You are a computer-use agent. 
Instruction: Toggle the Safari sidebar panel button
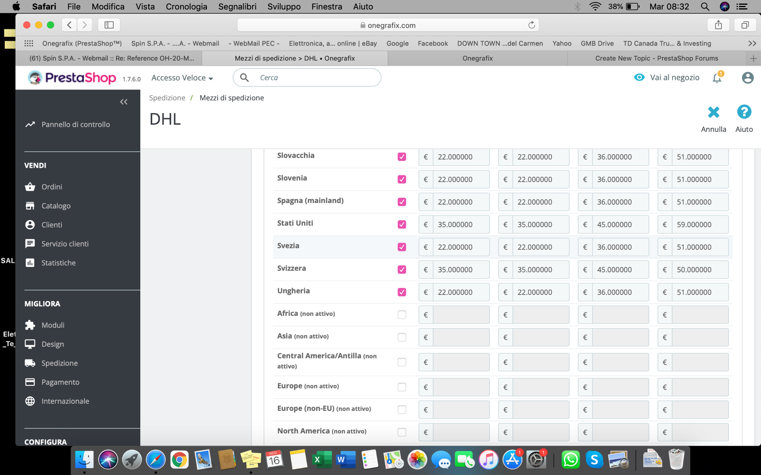coord(109,25)
